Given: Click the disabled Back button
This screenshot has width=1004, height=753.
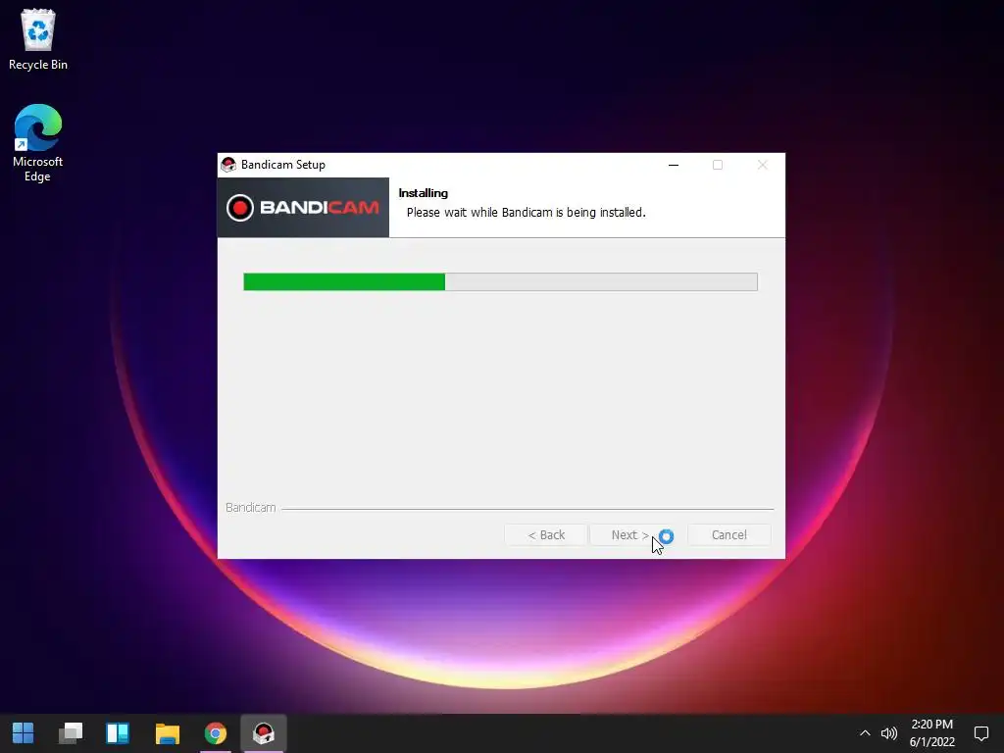Looking at the screenshot, I should coord(545,534).
